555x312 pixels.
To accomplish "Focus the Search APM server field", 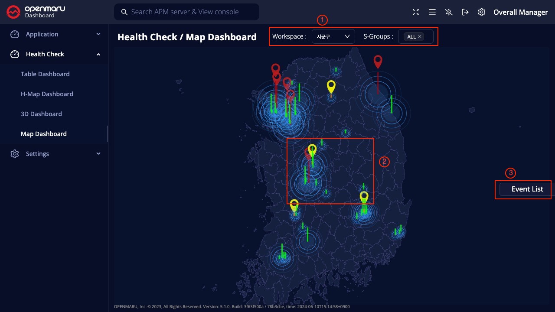I will pyautogui.click(x=191, y=12).
